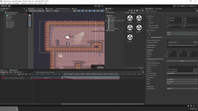Uncheck Save During Play checkbox

coord(167,65)
